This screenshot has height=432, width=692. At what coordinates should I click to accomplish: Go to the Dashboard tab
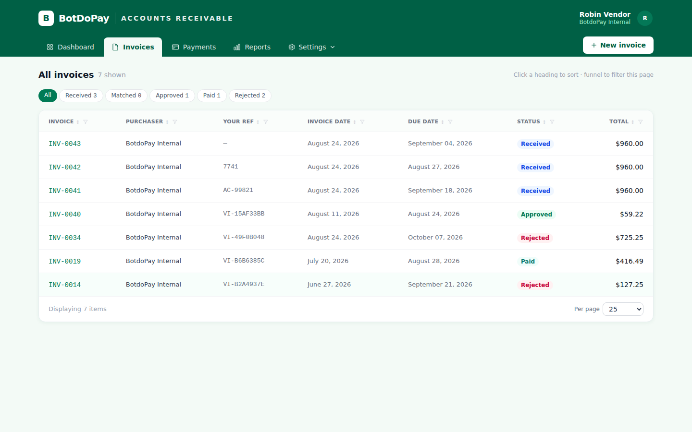(x=70, y=47)
